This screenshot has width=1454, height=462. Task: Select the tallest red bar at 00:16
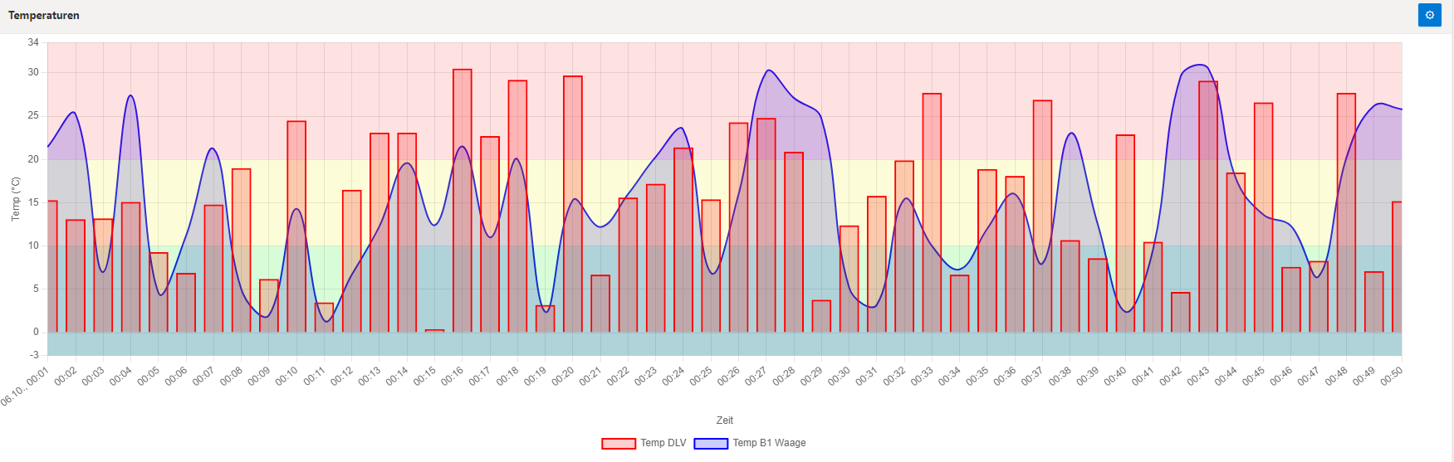pos(463,199)
